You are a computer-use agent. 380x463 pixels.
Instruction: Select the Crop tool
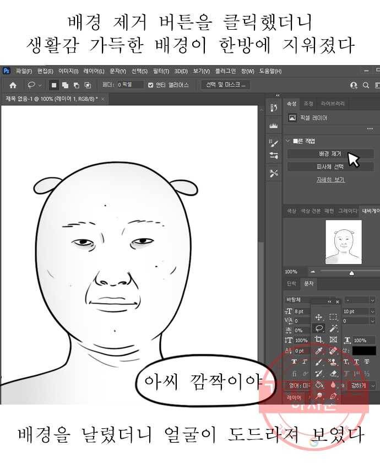[319, 340]
